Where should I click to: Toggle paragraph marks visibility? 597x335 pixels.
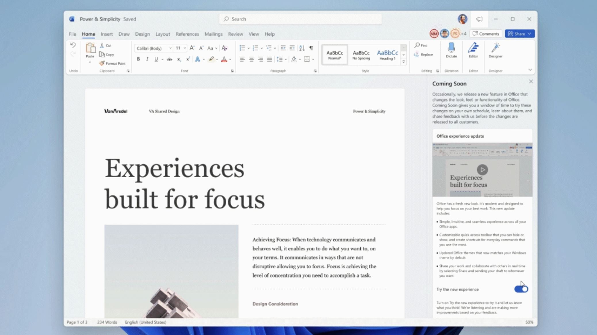(x=311, y=48)
